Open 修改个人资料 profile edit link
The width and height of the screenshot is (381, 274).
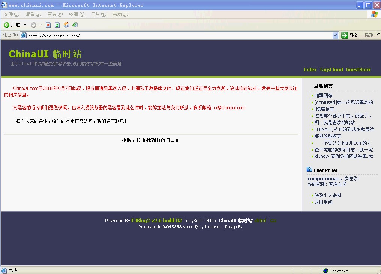(x=328, y=195)
